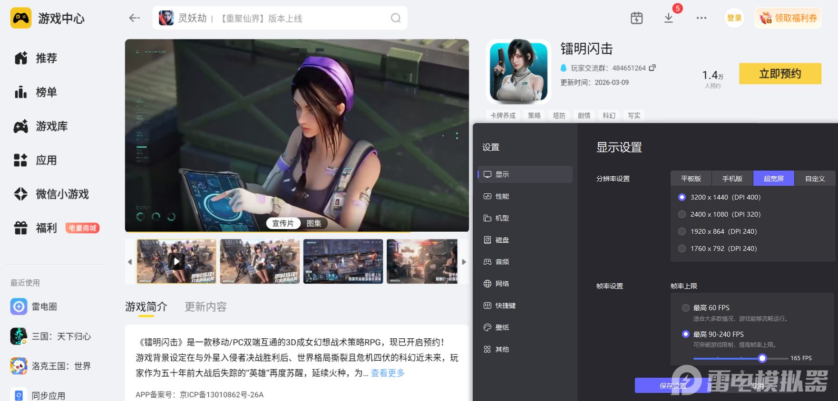Select 最高 90-240 FPS option
The height and width of the screenshot is (401, 838).
pos(686,334)
